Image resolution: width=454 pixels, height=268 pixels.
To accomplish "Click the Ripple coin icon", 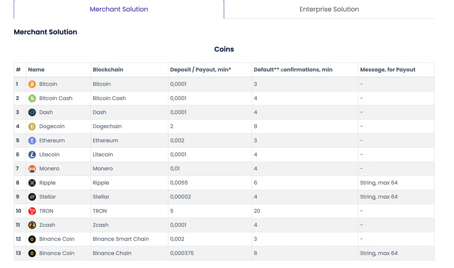I will coord(32,183).
